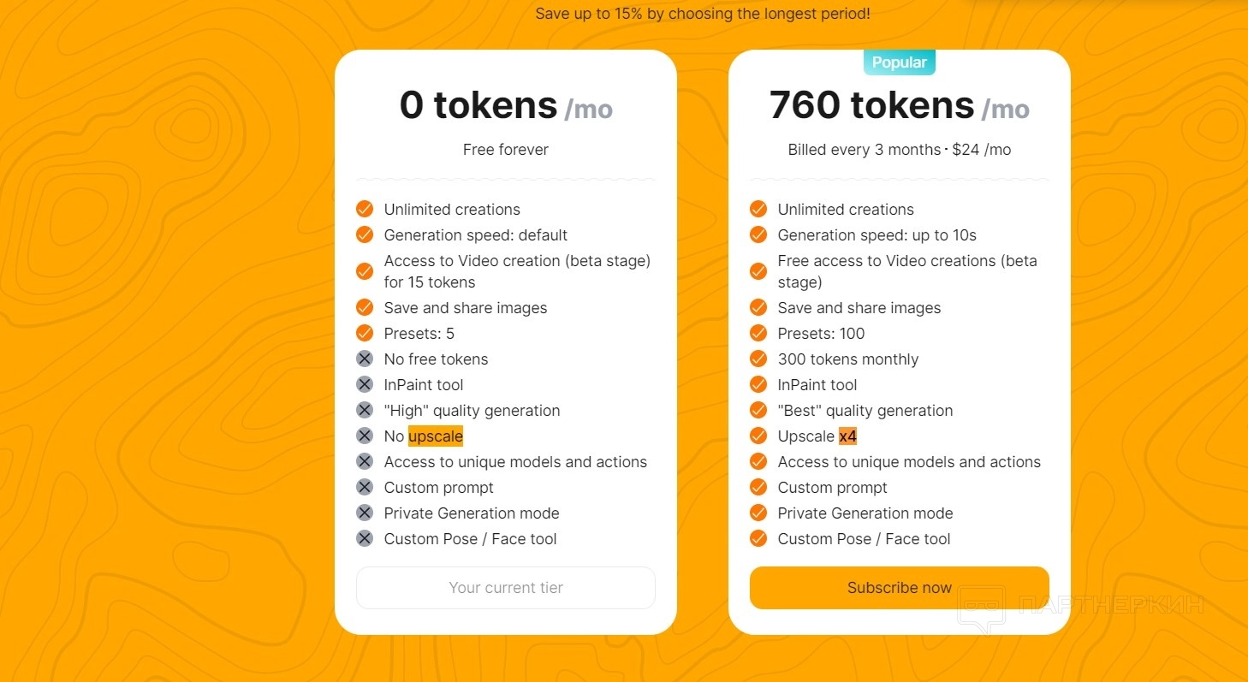The height and width of the screenshot is (682, 1248).
Task: Click the Free forever subtitle text
Action: pyautogui.click(x=505, y=150)
